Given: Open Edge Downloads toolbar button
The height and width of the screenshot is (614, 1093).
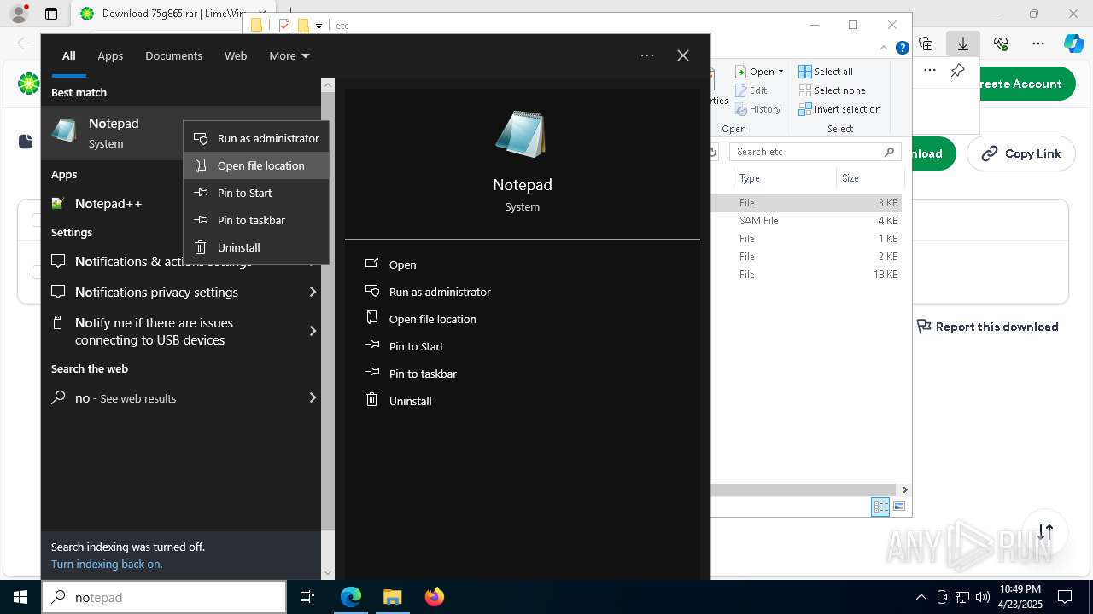Looking at the screenshot, I should (x=963, y=43).
